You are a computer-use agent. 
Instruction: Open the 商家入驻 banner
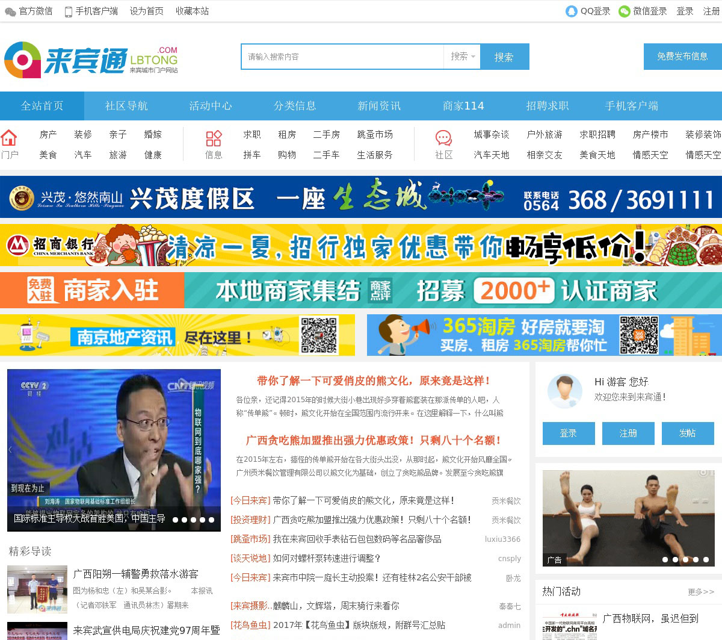point(361,290)
